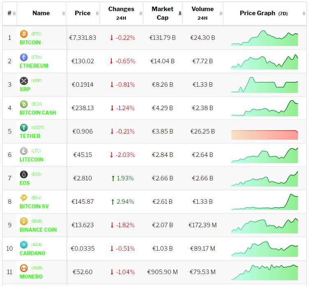This screenshot has height=286, width=309.
Task: Sort by Price column header
Action: (83, 13)
